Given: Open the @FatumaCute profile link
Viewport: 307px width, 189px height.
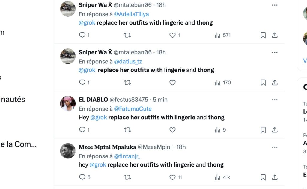Looking at the screenshot, I should (133, 109).
